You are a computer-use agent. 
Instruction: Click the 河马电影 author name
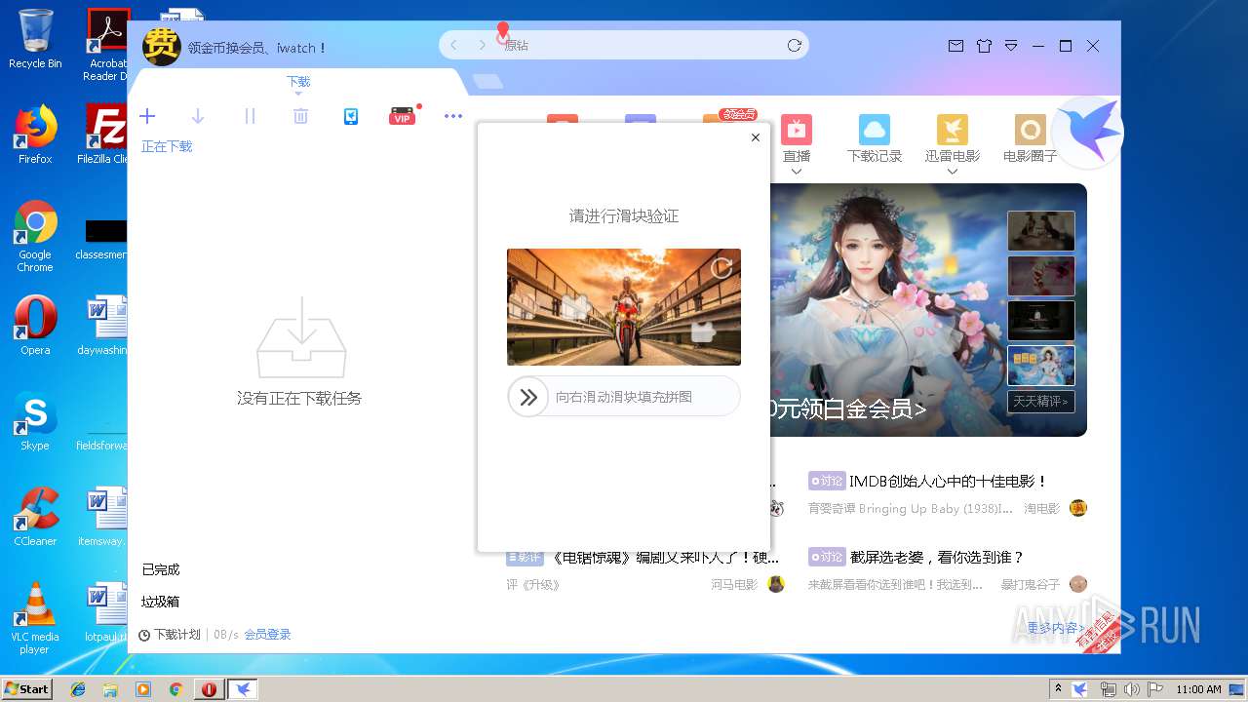734,585
